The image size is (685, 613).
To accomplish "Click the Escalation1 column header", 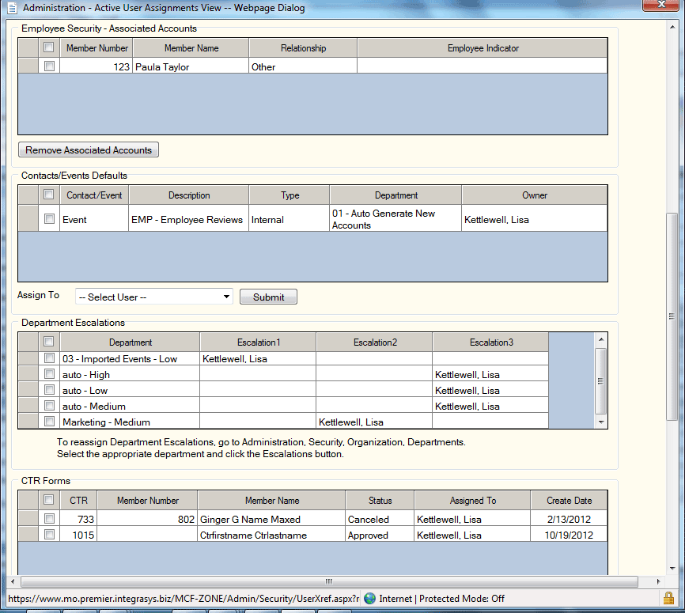I will [258, 342].
